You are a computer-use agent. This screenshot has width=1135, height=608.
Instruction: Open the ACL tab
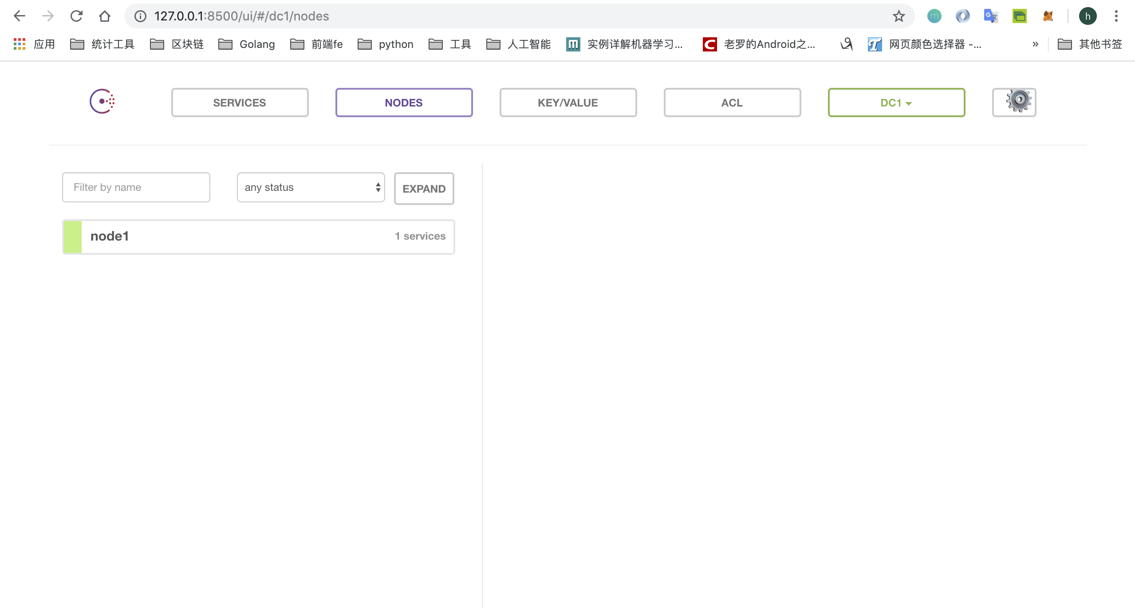click(x=732, y=103)
